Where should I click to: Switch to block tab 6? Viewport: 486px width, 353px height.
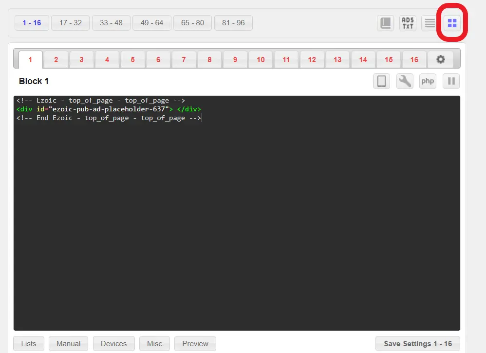click(x=158, y=60)
